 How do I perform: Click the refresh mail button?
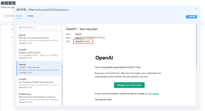pos(191,17)
